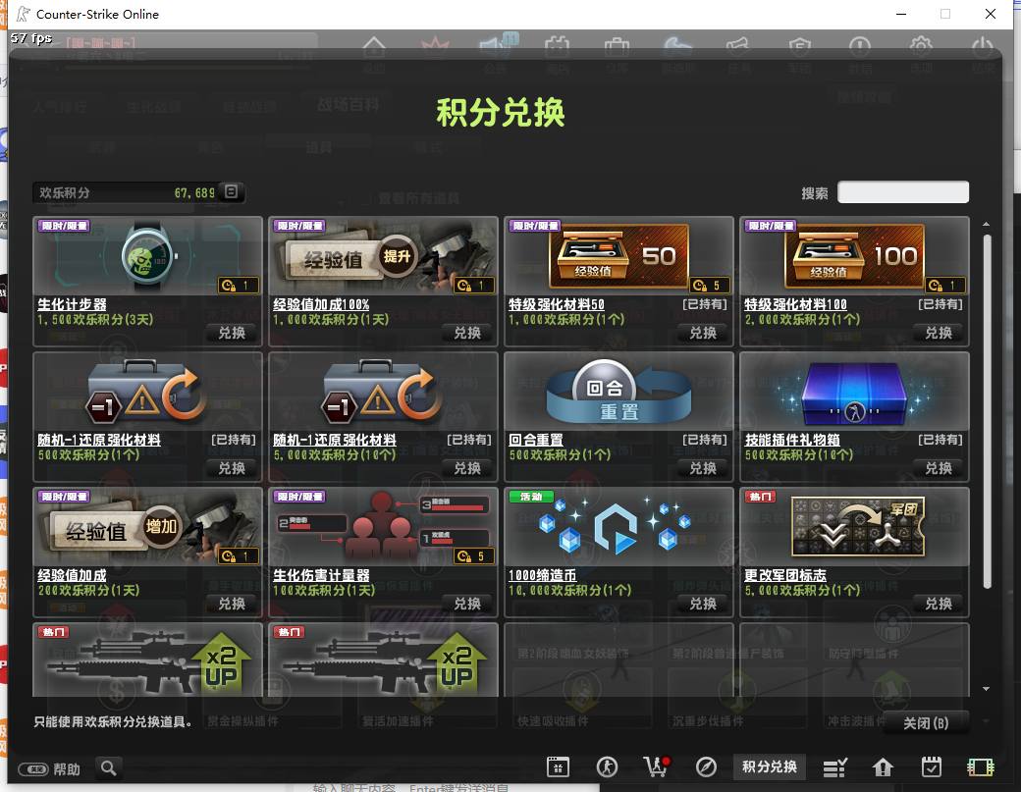Click the 67,689 欢乐积分 balance value
1021x792 pixels.
coord(194,192)
